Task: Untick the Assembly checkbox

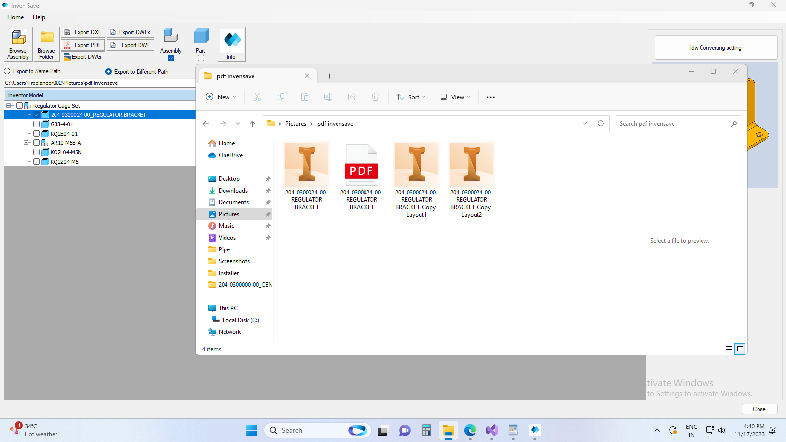Action: coord(171,58)
